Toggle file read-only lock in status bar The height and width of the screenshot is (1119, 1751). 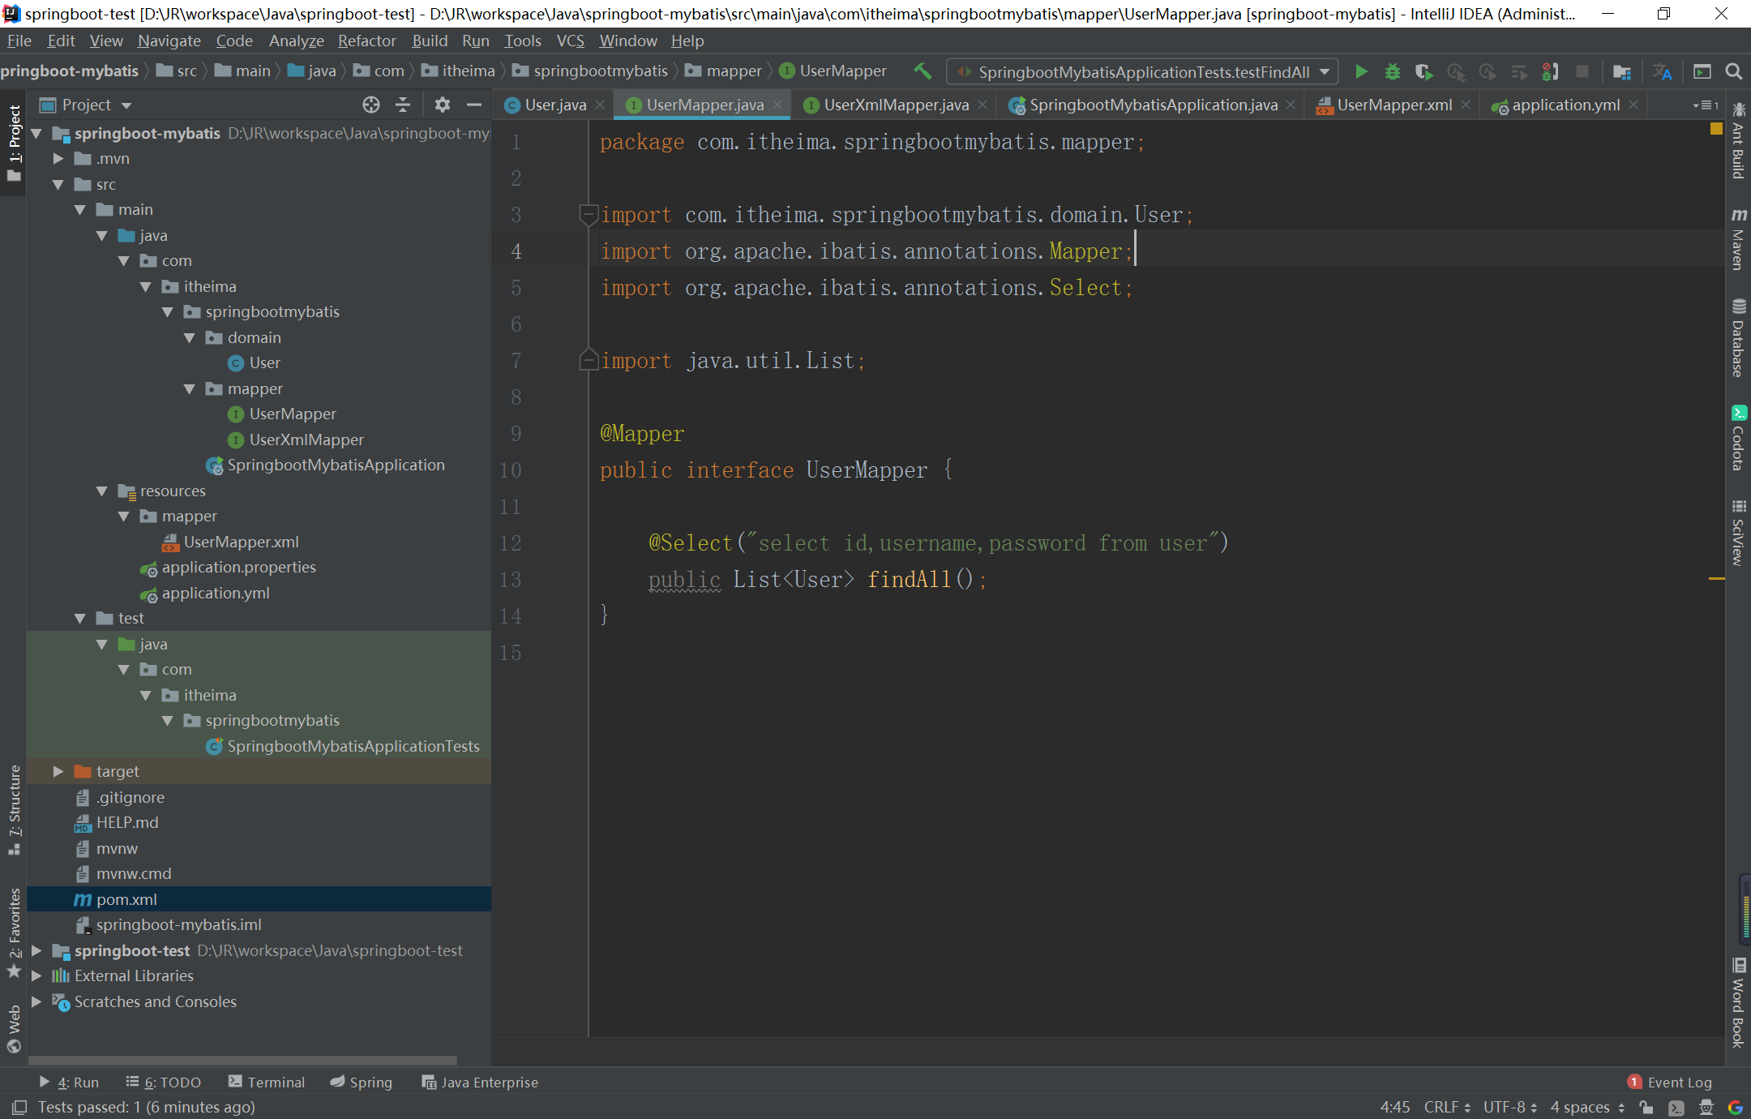click(1646, 1108)
